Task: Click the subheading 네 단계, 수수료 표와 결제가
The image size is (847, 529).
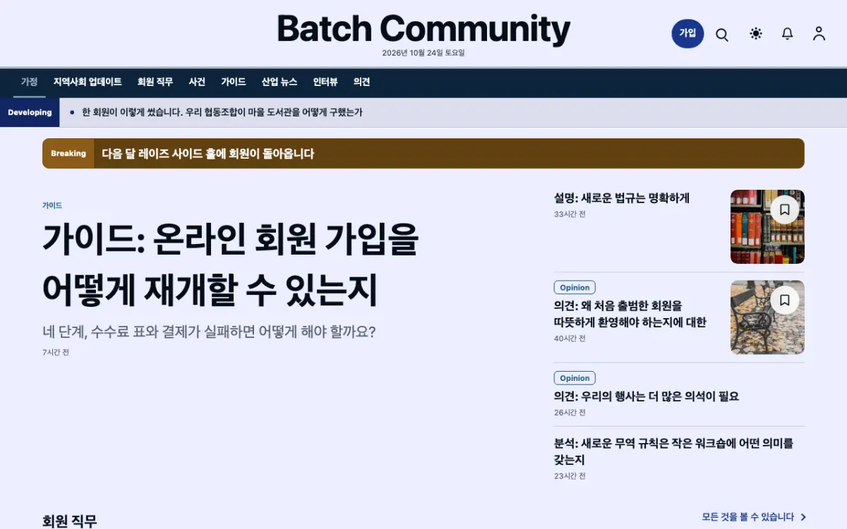Action: point(209,332)
